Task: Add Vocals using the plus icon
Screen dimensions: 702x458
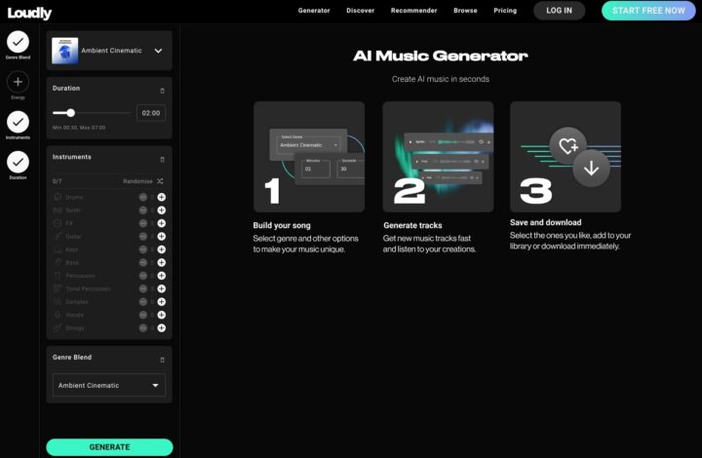Action: coord(162,315)
